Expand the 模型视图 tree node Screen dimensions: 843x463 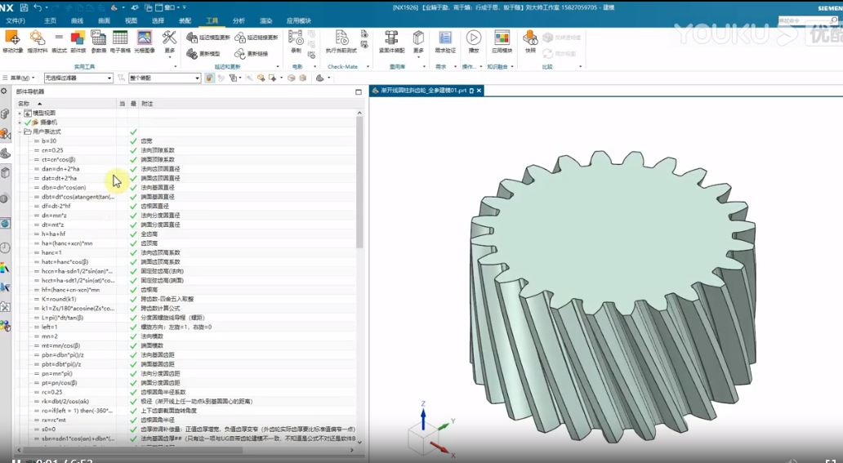20,113
